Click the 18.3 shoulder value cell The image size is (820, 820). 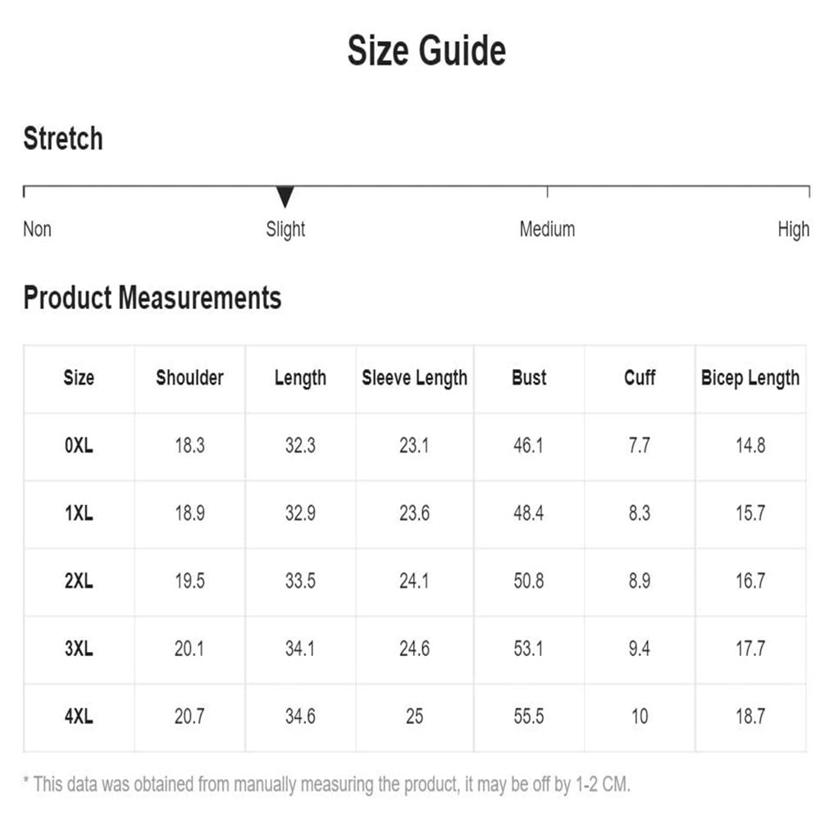pyautogui.click(x=190, y=445)
